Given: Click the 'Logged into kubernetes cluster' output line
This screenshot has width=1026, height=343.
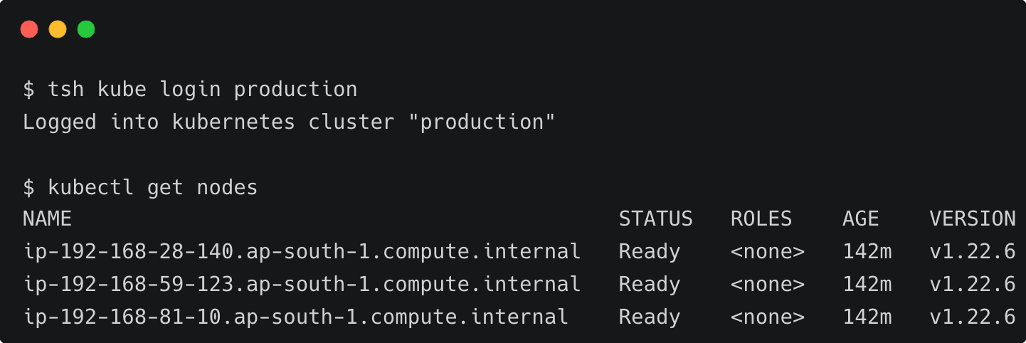Looking at the screenshot, I should [x=288, y=122].
